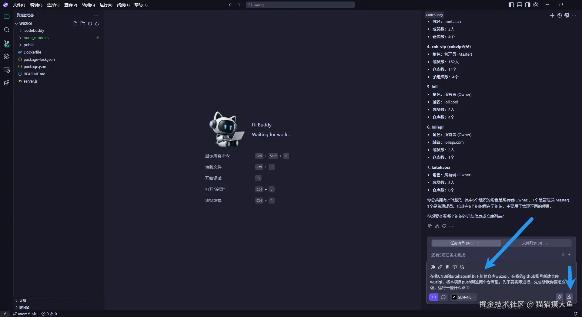The width and height of the screenshot is (582, 317).
Task: Click the prompt enhance sparkle icon
Action: [560, 297]
